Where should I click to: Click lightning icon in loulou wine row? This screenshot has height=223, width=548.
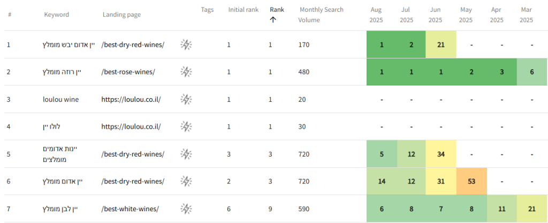point(186,99)
